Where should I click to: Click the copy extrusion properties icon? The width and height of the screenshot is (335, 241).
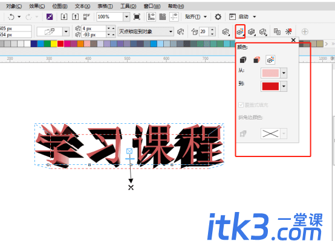tap(277, 31)
